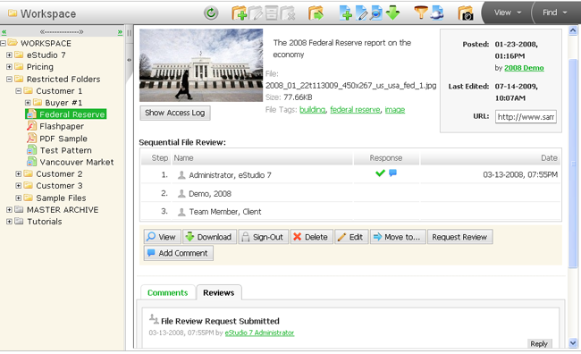The image size is (581, 354).
Task: Click the Add Comment button
Action: (178, 253)
